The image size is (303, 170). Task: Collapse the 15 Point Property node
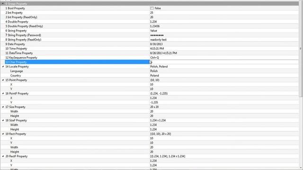[x=3, y=80]
